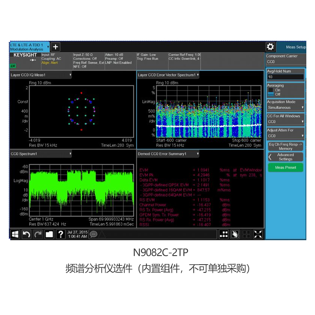Click the EVM Pk result row
The height and width of the screenshot is (315, 315).
click(x=201, y=175)
